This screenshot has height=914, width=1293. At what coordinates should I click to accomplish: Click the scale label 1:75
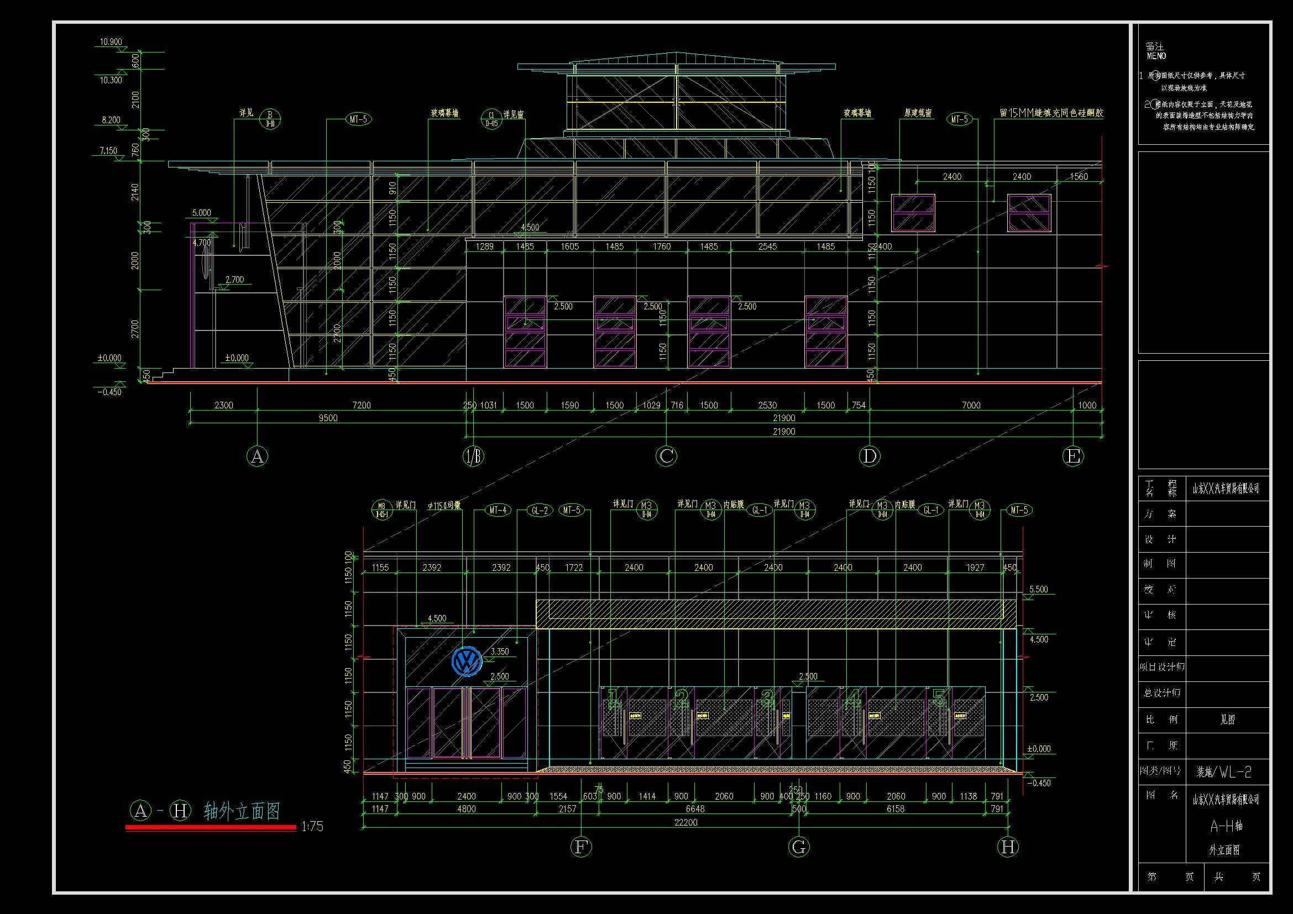point(312,827)
